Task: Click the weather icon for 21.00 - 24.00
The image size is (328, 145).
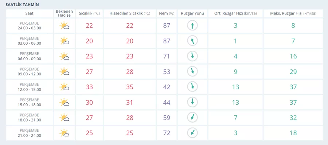Action: [65, 133]
